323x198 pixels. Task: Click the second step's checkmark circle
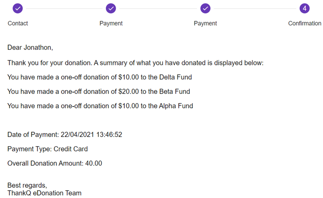click(x=111, y=8)
